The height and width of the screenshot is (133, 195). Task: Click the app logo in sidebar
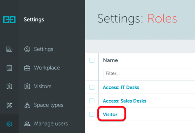click(x=9, y=20)
